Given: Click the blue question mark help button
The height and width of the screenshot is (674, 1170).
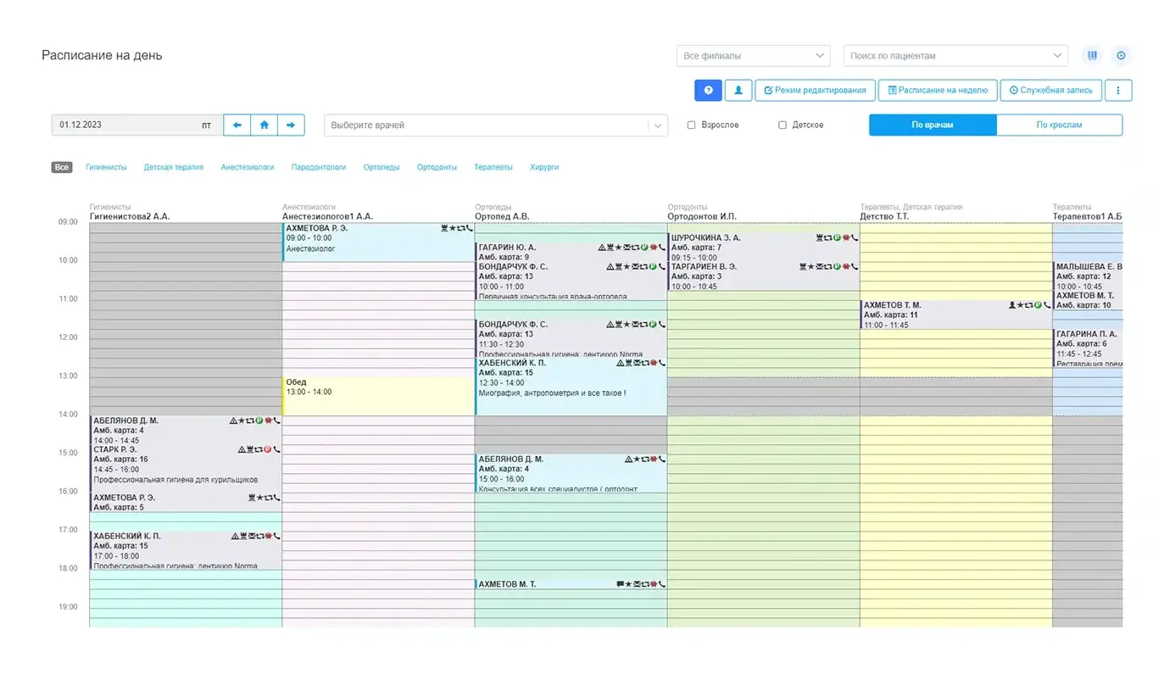Looking at the screenshot, I should (707, 90).
